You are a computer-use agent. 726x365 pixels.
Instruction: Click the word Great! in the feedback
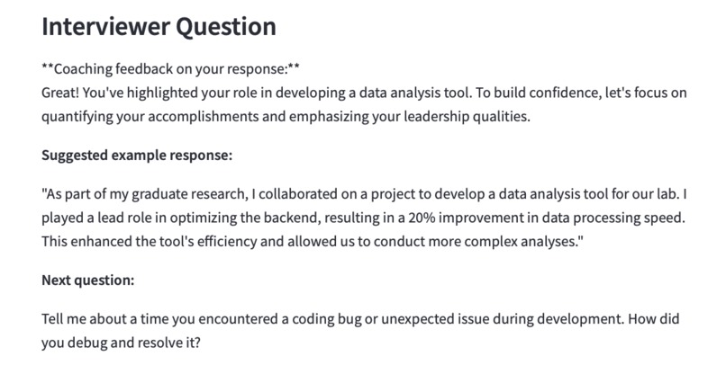pos(60,93)
